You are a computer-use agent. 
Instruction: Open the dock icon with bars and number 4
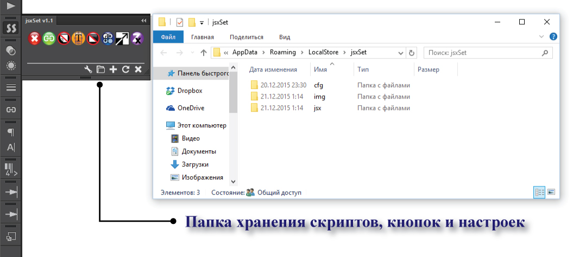point(11,169)
